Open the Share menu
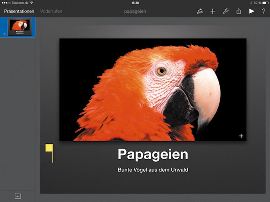 [x=238, y=11]
